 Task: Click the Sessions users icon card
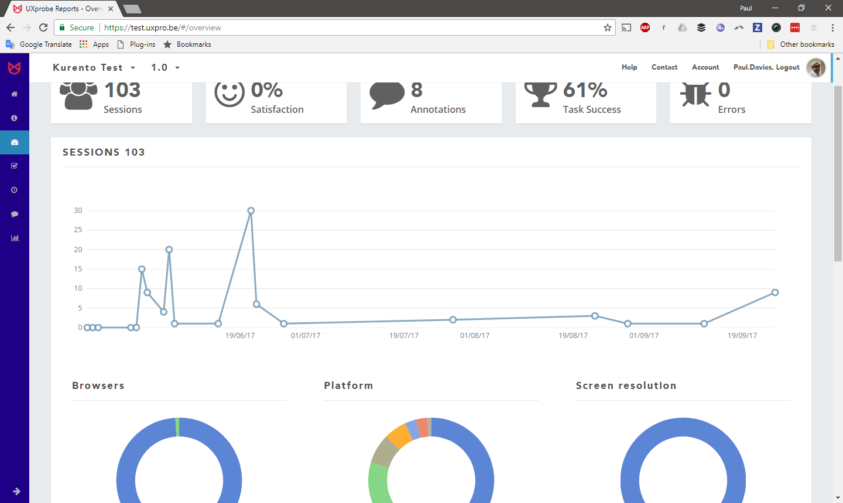point(78,95)
